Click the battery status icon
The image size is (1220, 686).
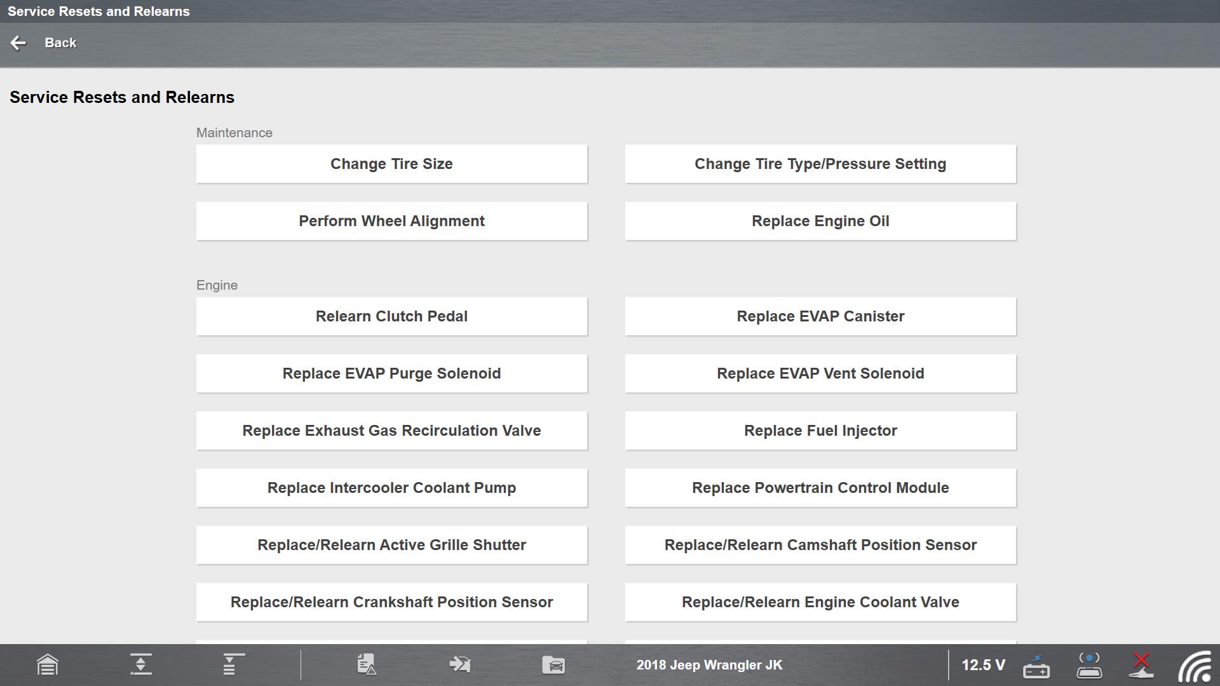pos(1036,666)
